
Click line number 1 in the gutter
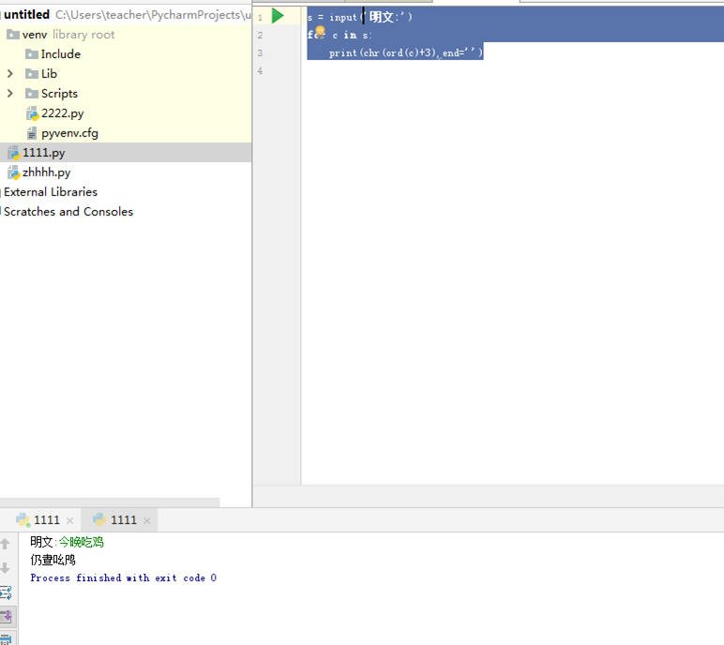click(x=260, y=18)
